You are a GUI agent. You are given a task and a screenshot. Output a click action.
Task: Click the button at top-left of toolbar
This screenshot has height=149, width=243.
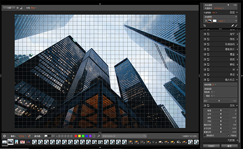9,8
